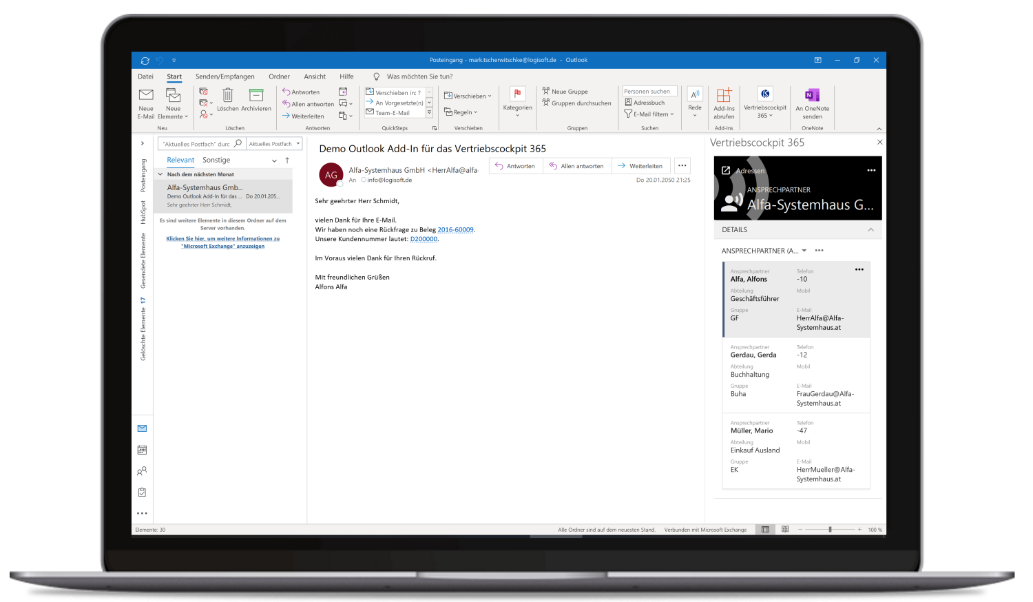Click the Rede read-aloud icon
The image size is (1033, 602).
tap(695, 102)
